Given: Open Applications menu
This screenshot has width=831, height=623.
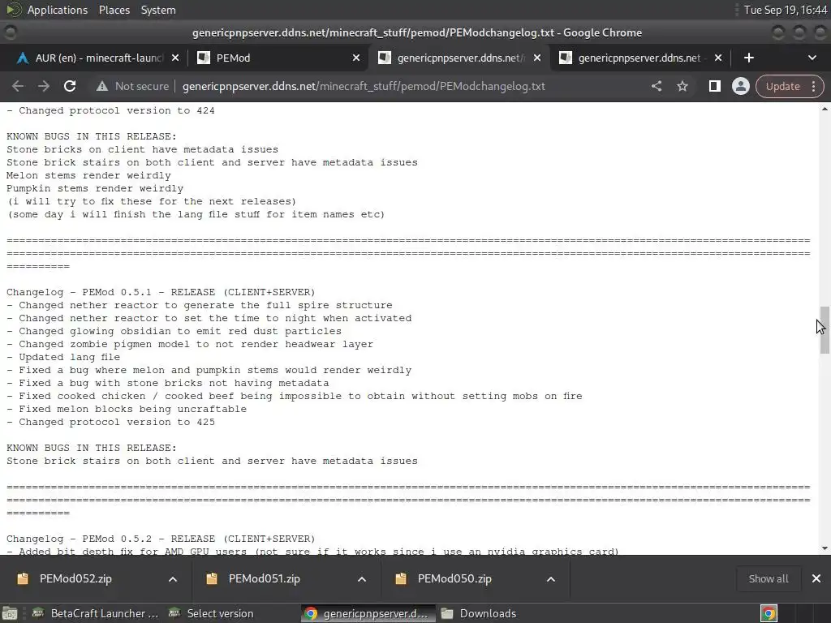Looking at the screenshot, I should click(x=58, y=10).
